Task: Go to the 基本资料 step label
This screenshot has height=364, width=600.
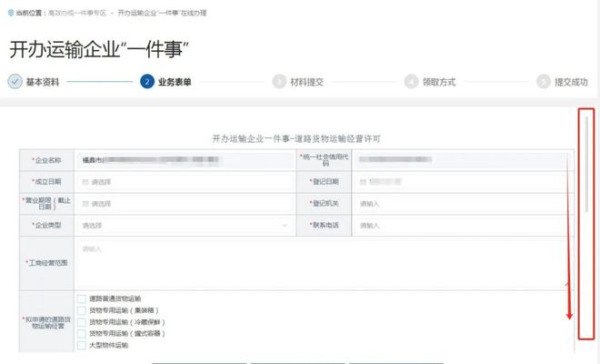Action: pos(43,82)
